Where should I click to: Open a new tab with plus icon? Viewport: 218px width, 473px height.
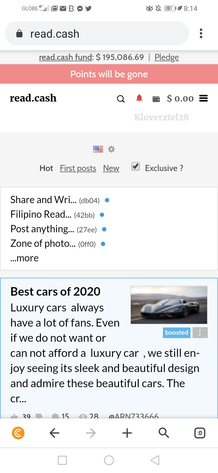tap(127, 433)
